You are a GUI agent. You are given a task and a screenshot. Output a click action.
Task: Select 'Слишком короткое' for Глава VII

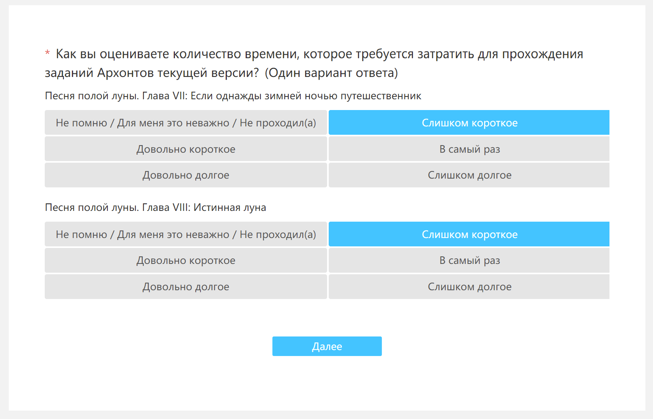pyautogui.click(x=469, y=122)
